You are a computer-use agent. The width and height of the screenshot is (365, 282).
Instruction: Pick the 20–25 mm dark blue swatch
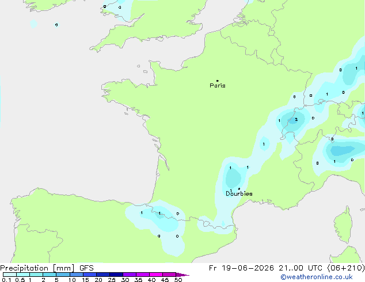[x=103, y=275]
